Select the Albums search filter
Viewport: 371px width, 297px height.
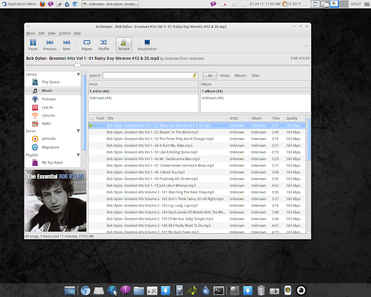pos(240,75)
